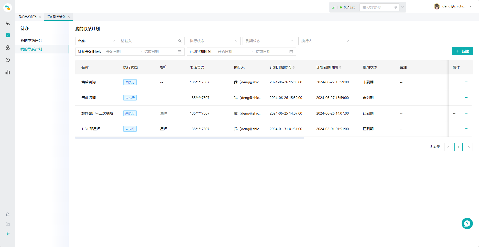The image size is (479, 247).
Task: Click the app logo at top left
Action: [8, 8]
